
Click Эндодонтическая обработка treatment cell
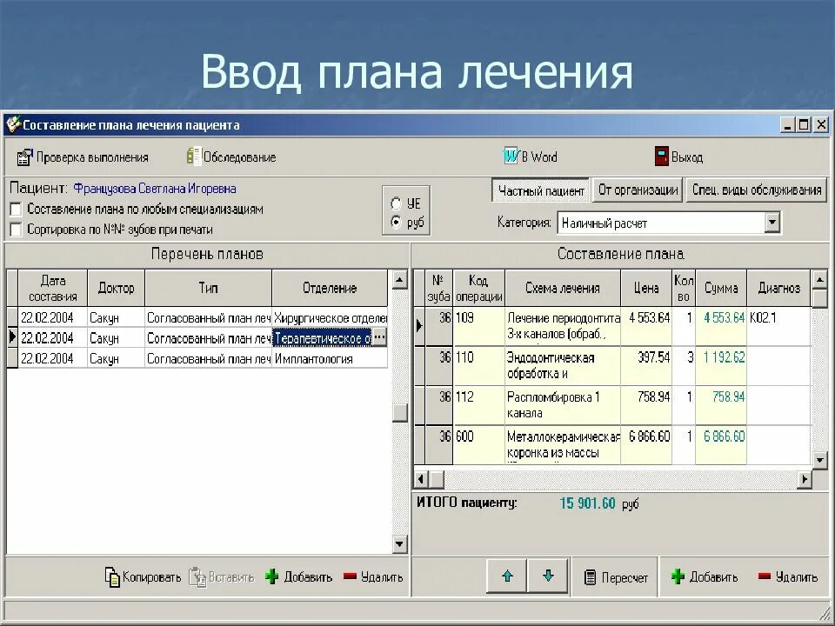563,366
